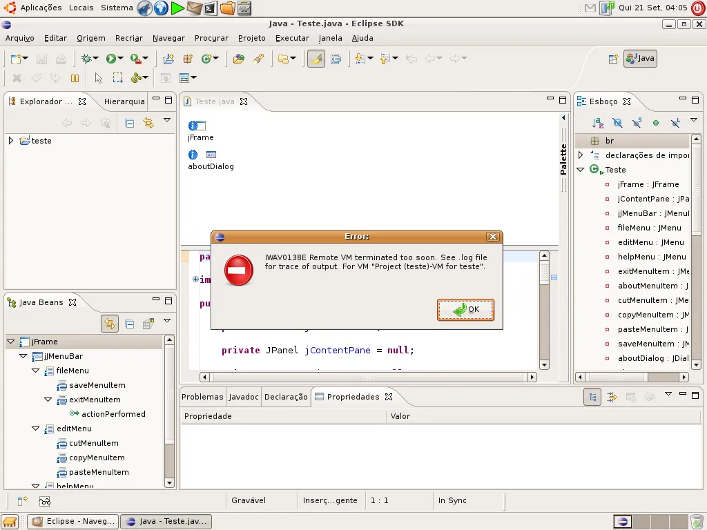The width and height of the screenshot is (707, 530).
Task: Click the Marquee selection tool icon
Action: 118,78
